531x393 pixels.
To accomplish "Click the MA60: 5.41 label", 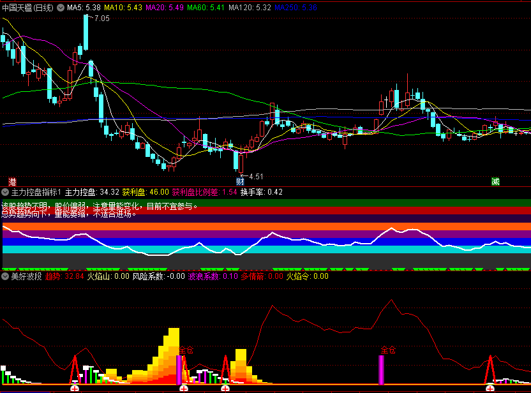I will click(206, 8).
